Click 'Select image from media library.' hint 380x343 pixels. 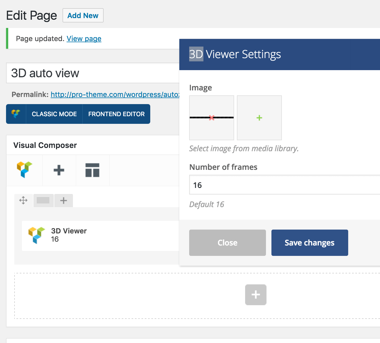tap(244, 148)
